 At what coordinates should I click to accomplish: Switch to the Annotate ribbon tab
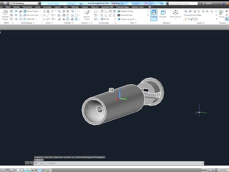pos(47,7)
